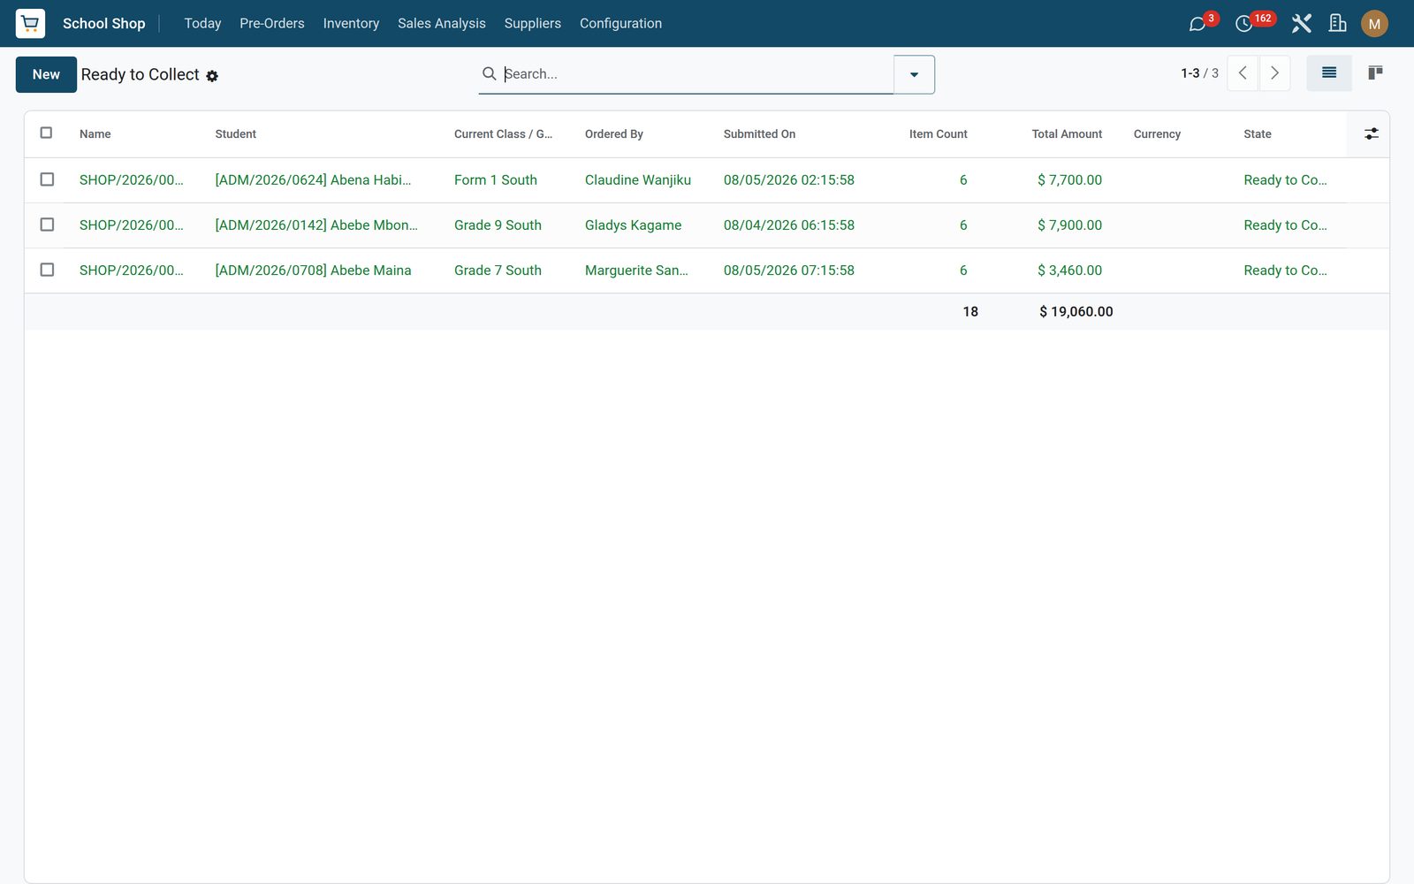Open the messages chat icon

pyautogui.click(x=1197, y=24)
